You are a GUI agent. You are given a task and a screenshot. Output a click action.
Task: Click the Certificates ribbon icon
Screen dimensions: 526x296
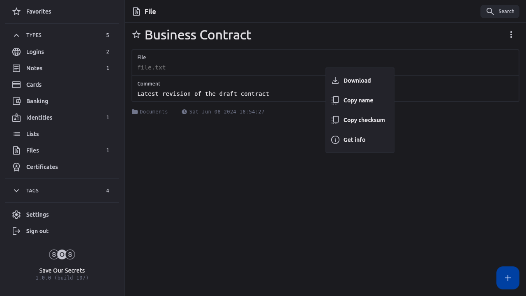tap(16, 167)
